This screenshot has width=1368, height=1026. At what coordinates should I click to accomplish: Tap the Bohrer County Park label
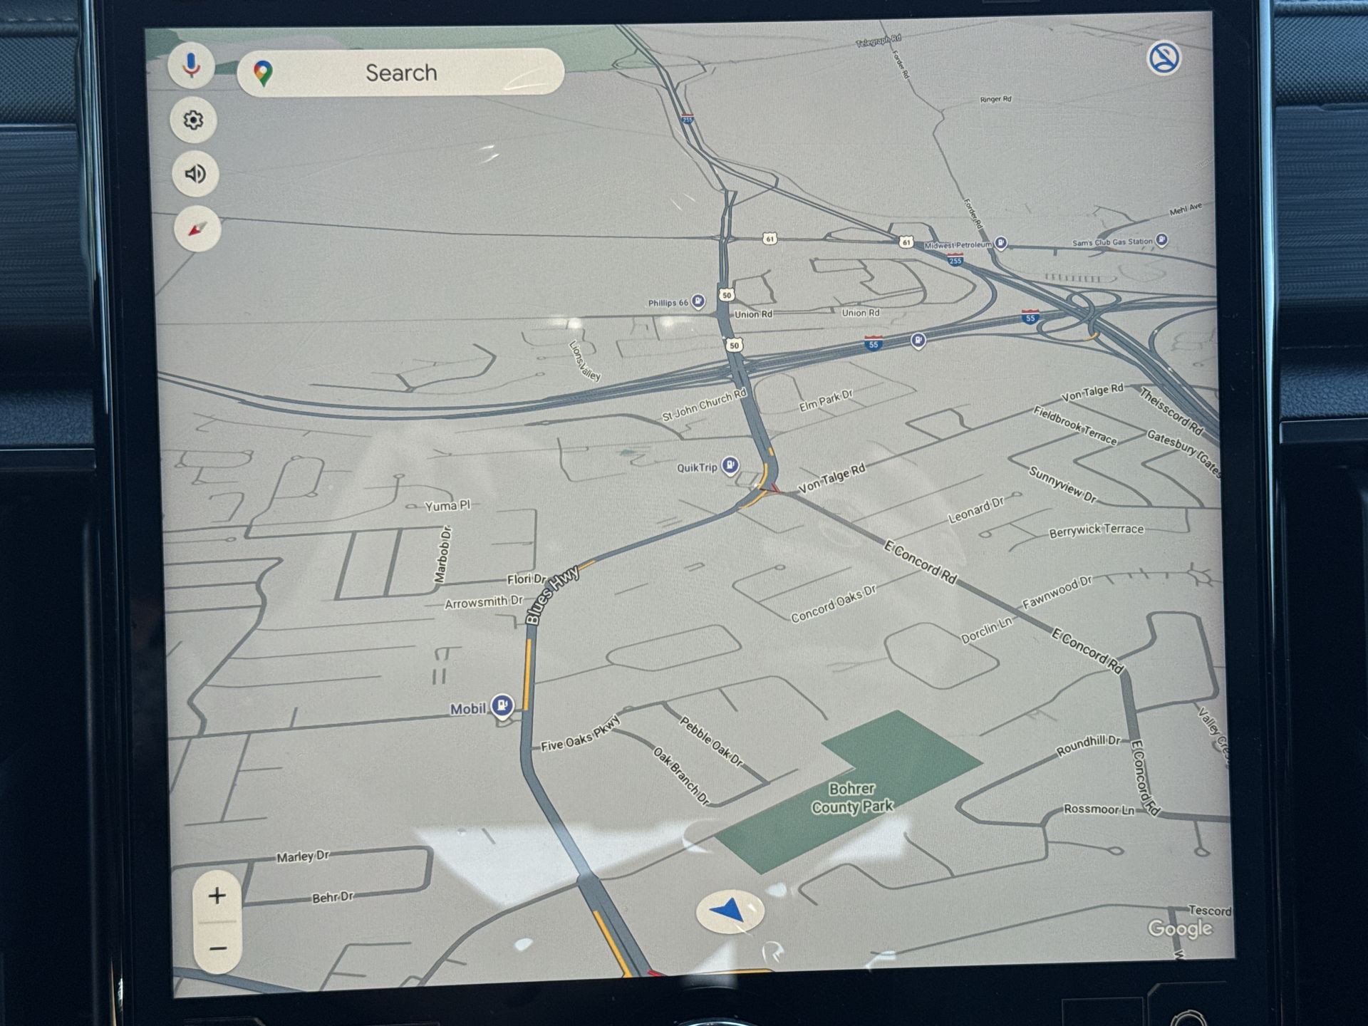pyautogui.click(x=851, y=798)
